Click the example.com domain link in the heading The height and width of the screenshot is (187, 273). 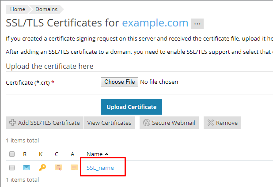pos(155,23)
